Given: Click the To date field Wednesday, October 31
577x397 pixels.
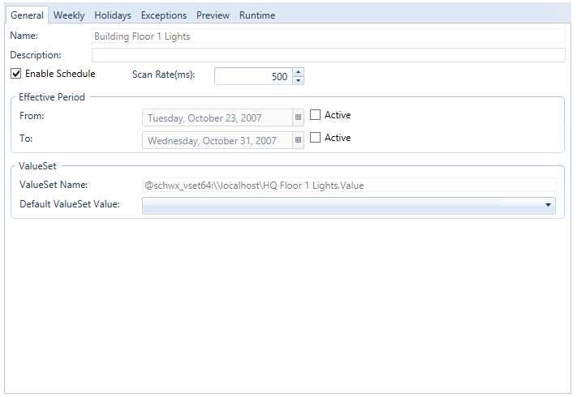Looking at the screenshot, I should tap(217, 140).
